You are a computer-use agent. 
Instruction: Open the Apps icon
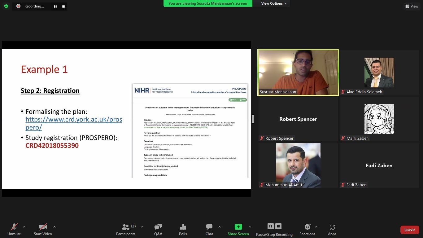(x=332, y=227)
